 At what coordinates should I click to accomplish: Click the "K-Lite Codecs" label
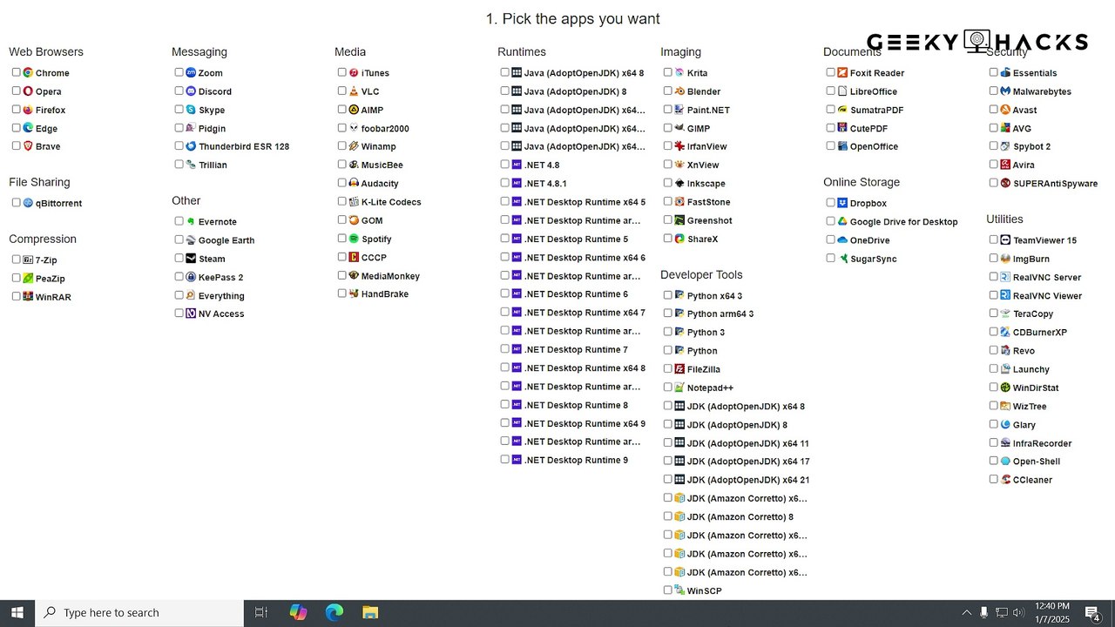tap(391, 202)
